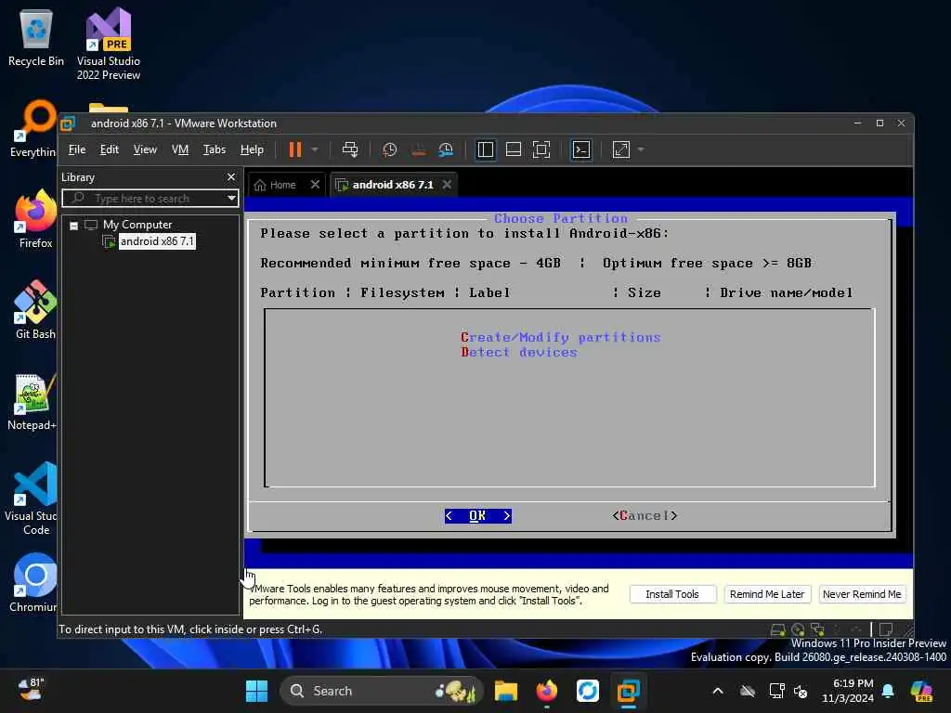Open Notepad++ desktop shortcut
Screen dimensions: 951x713
point(33,401)
